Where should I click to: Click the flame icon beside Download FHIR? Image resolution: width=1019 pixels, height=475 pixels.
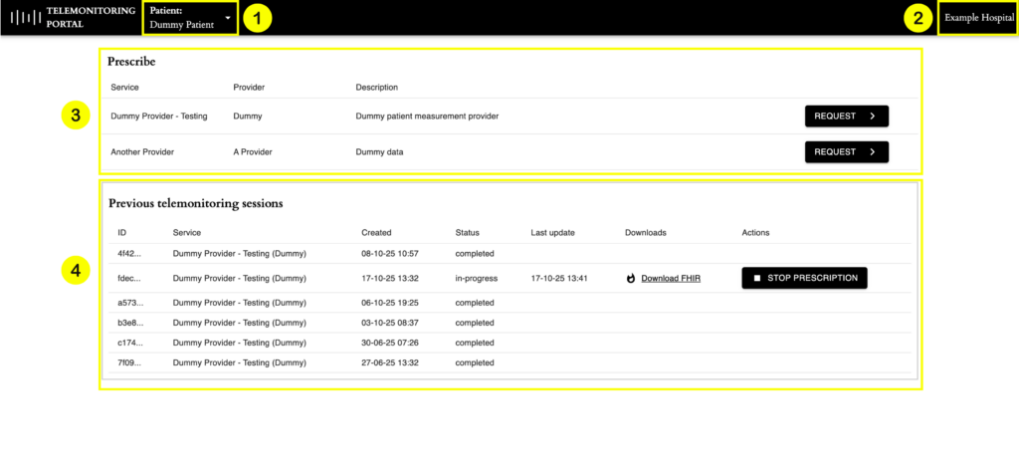tap(631, 279)
